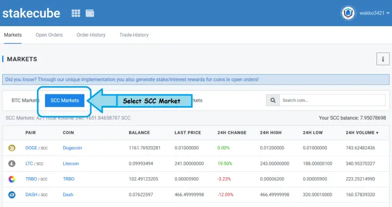This screenshot has height=207, width=392.
Task: Open the Dogecoin coin link
Action: (x=72, y=148)
